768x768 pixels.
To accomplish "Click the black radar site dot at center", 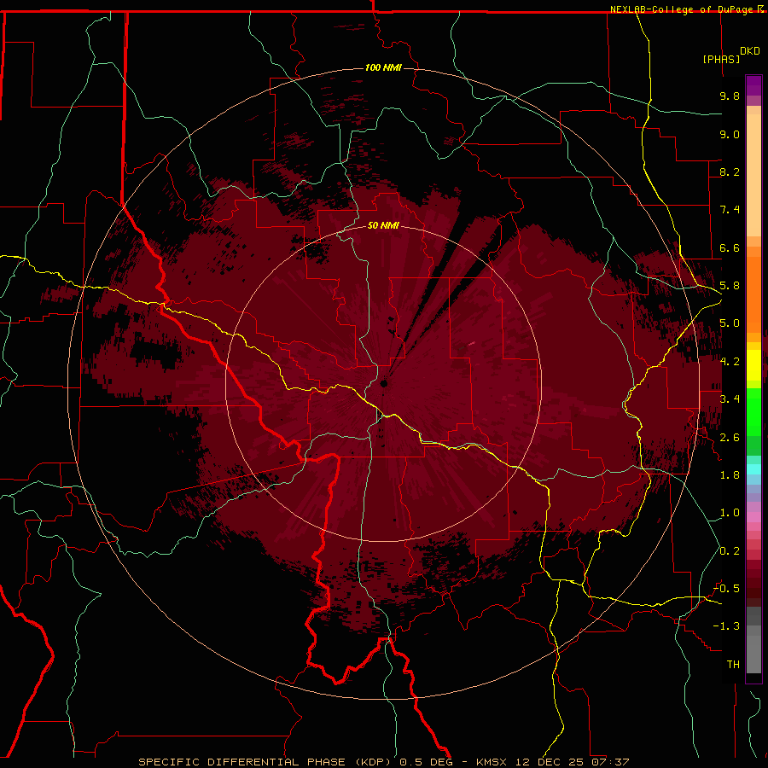I will 384,383.
